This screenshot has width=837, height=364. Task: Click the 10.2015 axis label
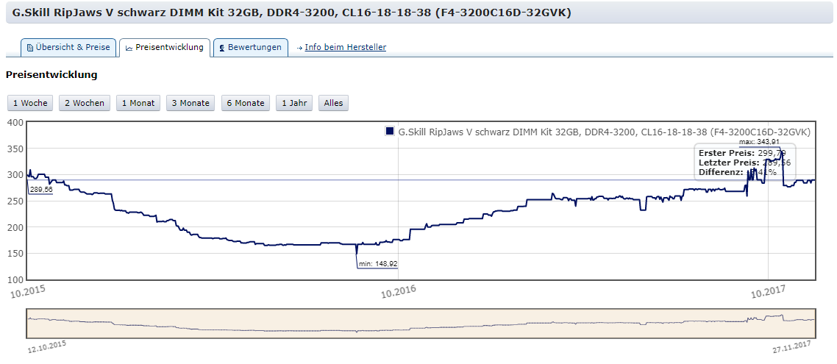(29, 291)
